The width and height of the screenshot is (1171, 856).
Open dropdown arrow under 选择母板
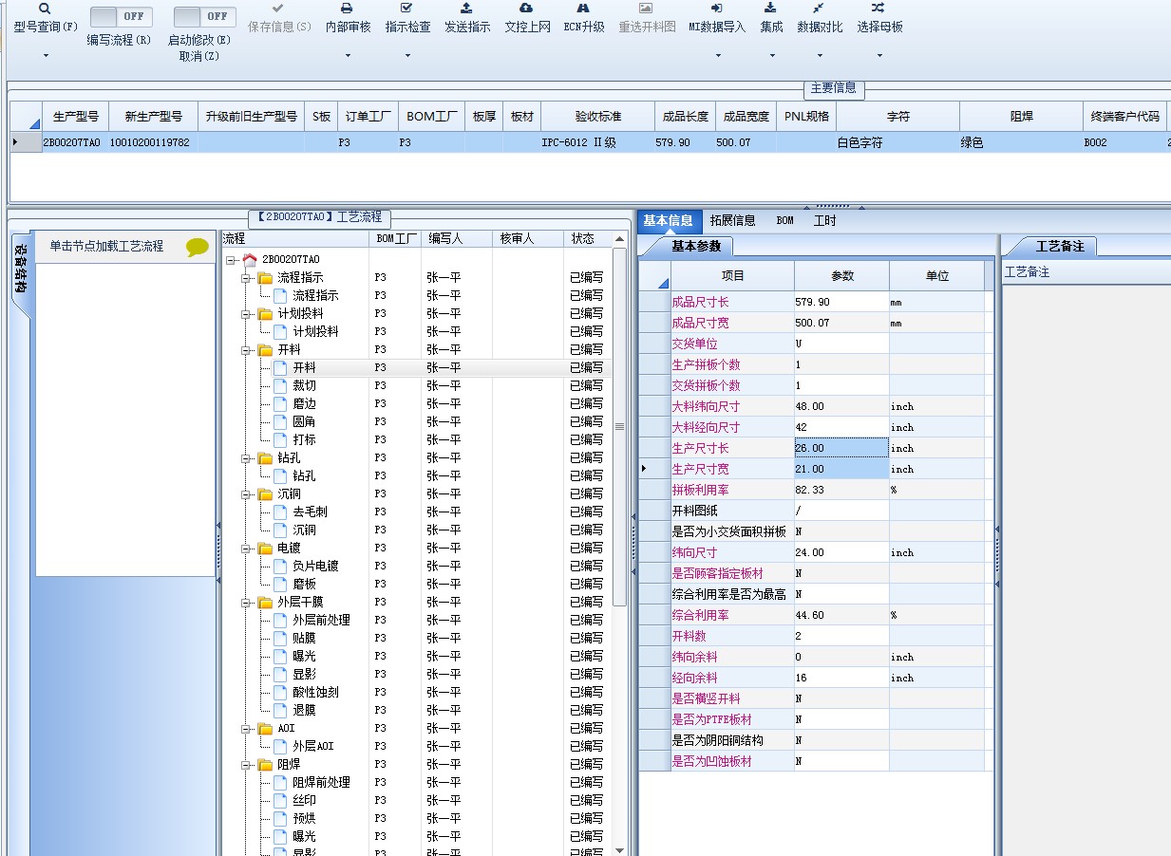tap(878, 56)
